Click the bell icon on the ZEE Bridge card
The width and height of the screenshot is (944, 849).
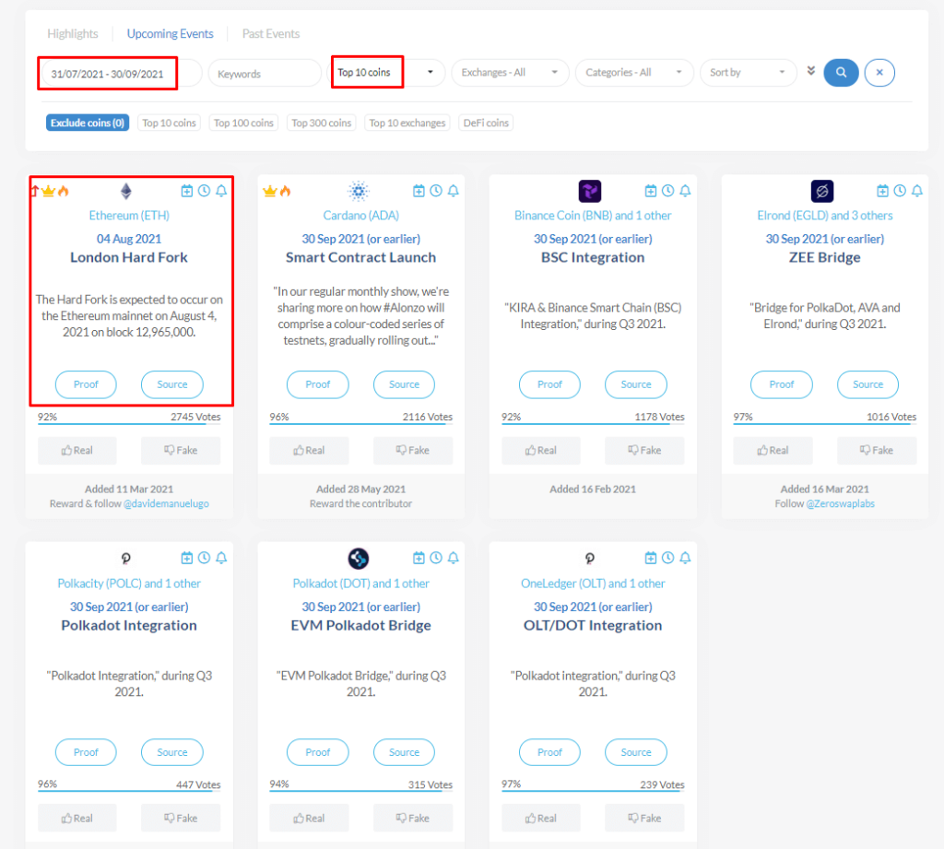click(x=917, y=191)
